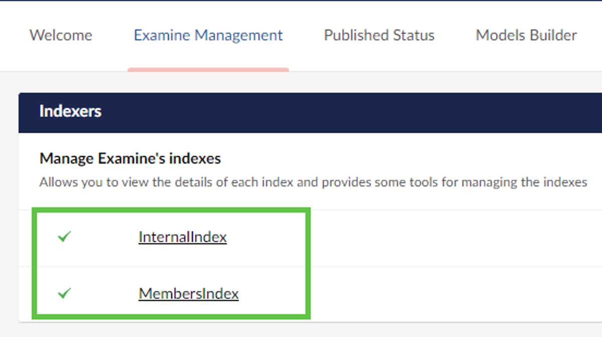Switch to the Published Status tab
This screenshot has height=337, width=602.
coord(379,35)
